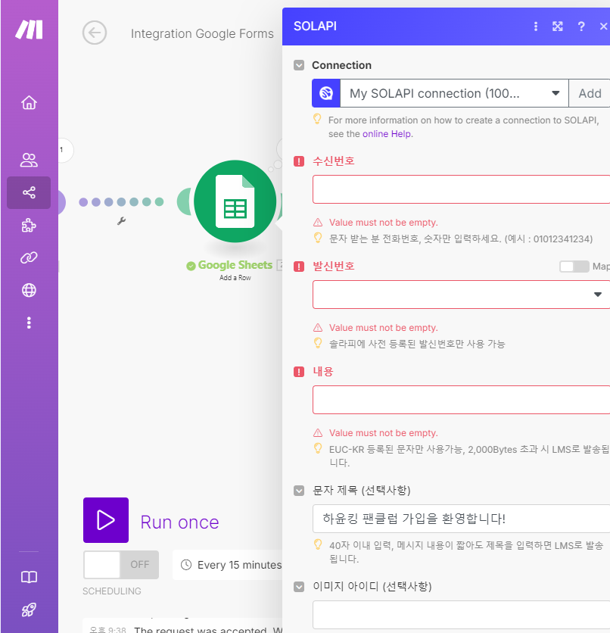Open the 발신번호 dropdown list
Viewport: 610px width, 633px height.
point(461,295)
